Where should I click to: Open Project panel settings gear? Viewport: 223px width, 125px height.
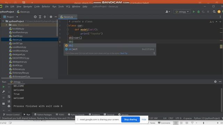51,17
